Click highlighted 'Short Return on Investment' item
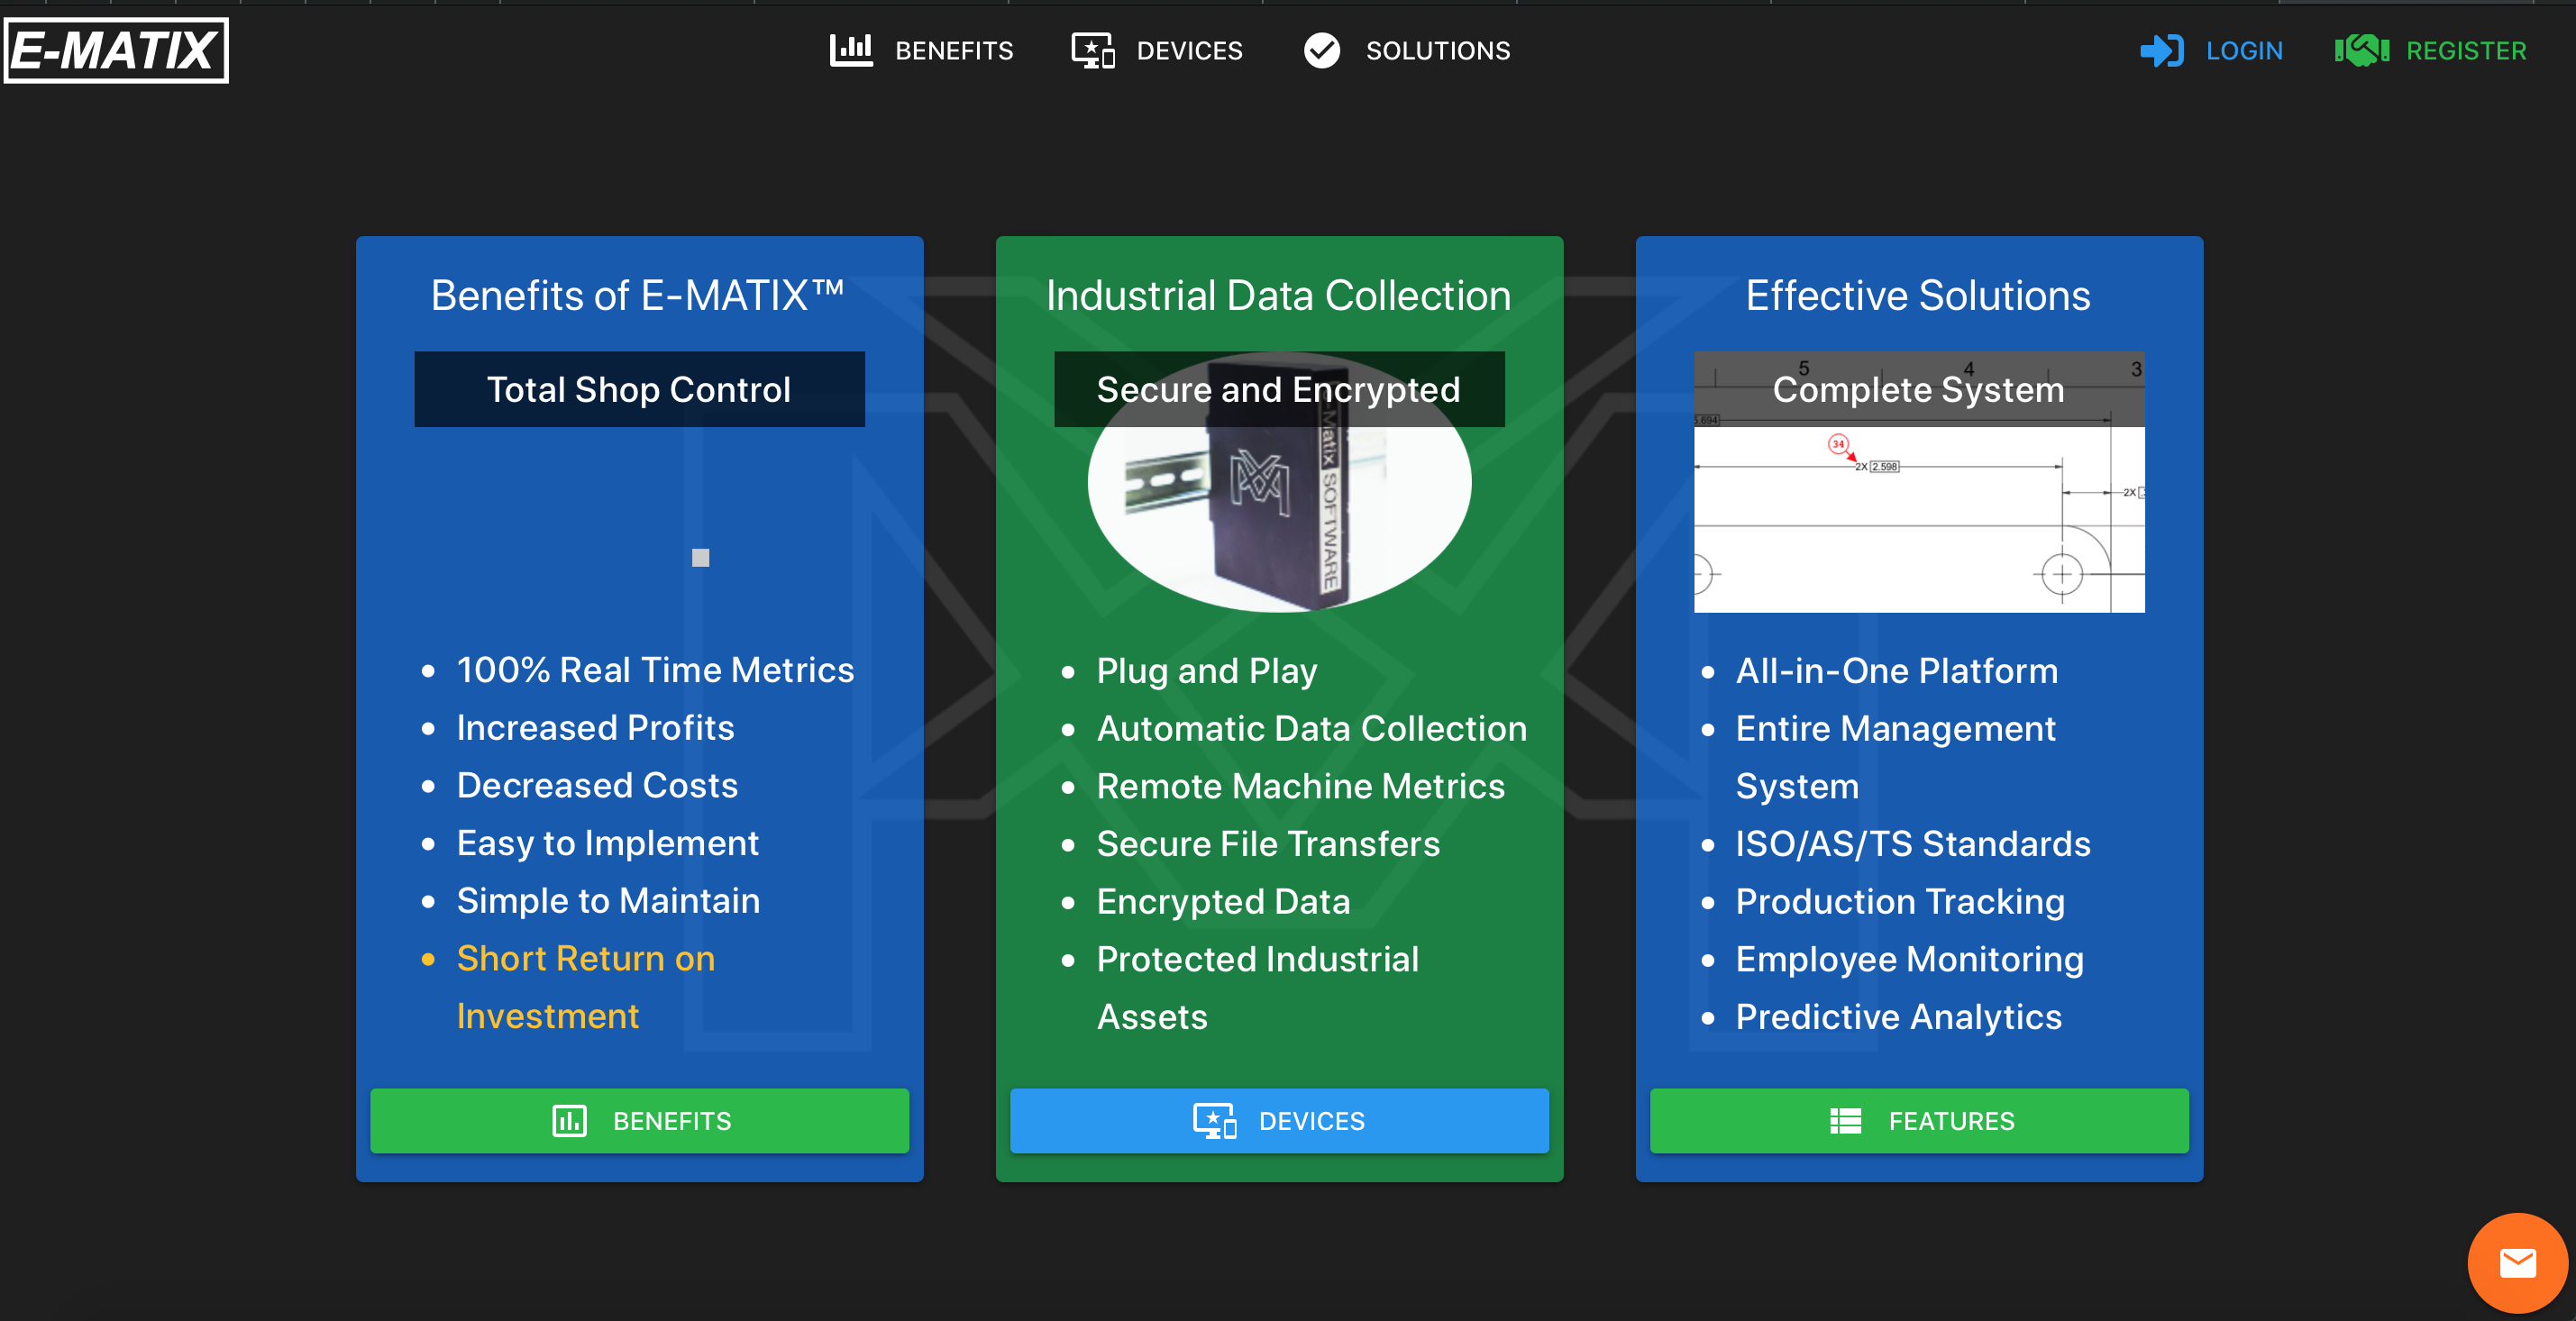The height and width of the screenshot is (1321, 2576). pyautogui.click(x=586, y=987)
